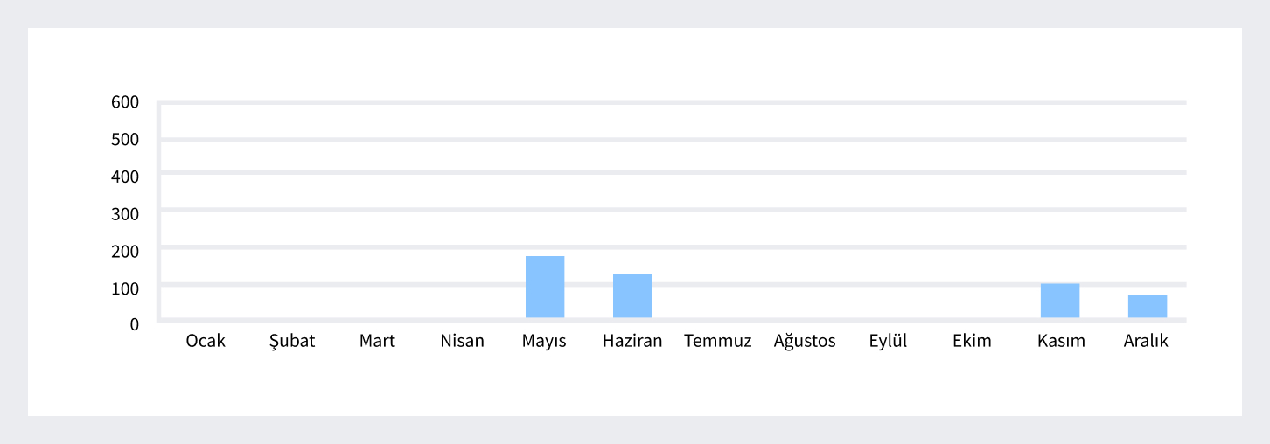Image resolution: width=1270 pixels, height=444 pixels.
Task: Click the Kasım bar
Action: (x=1060, y=301)
